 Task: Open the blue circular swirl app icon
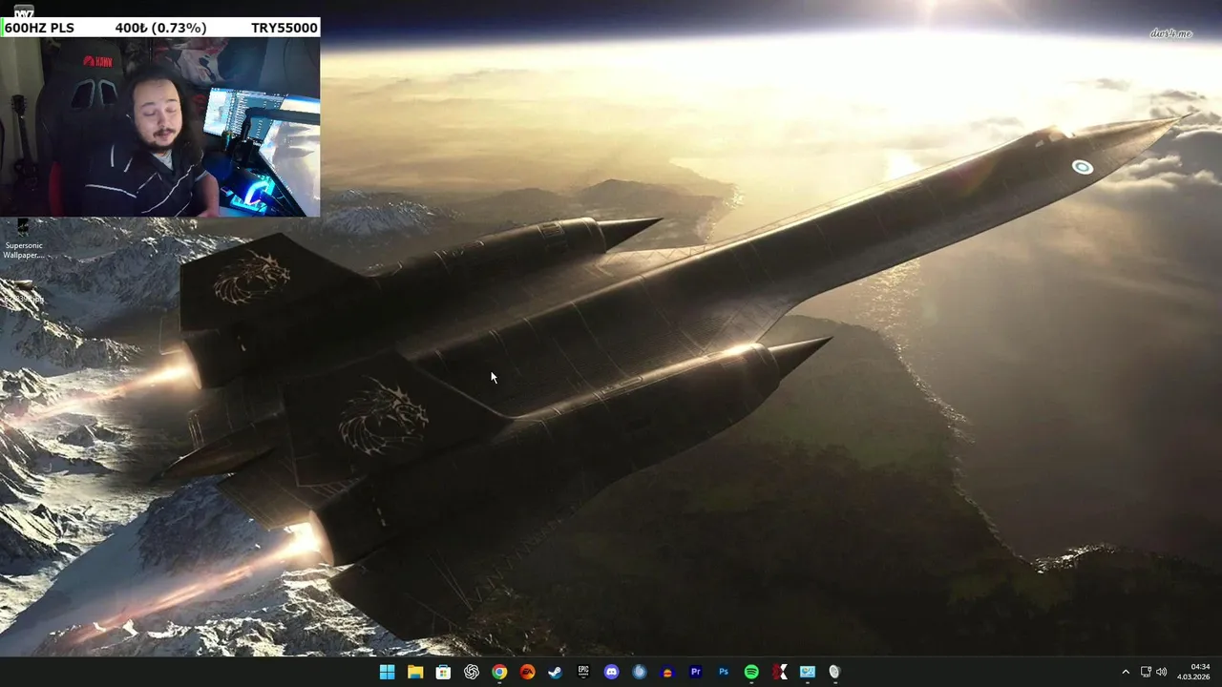tap(640, 672)
